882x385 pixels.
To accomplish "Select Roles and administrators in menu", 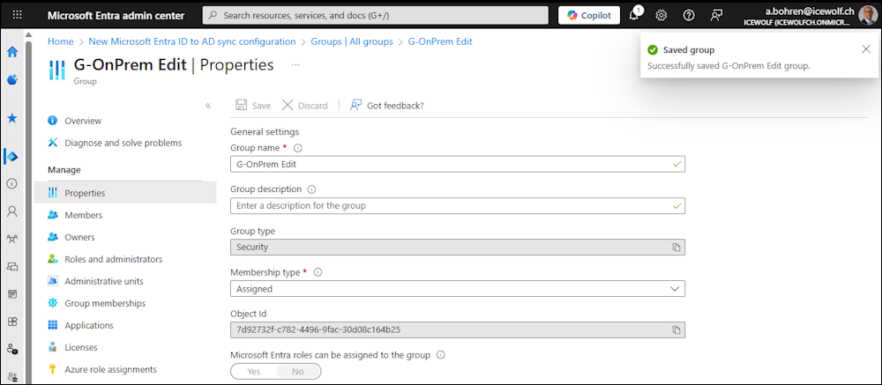I will pos(113,259).
